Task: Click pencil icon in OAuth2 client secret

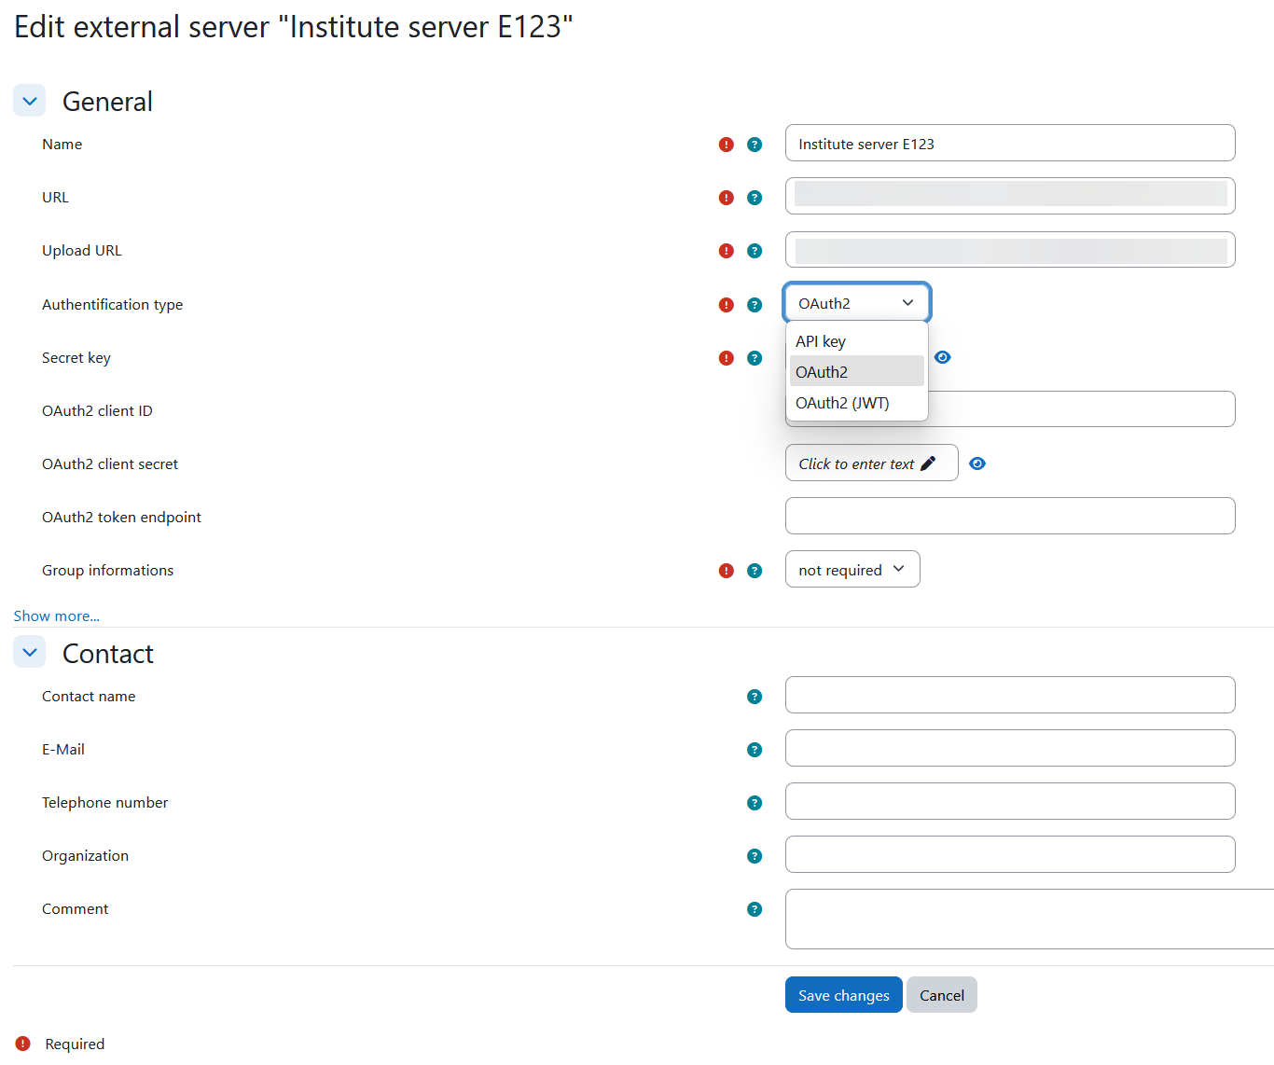Action: tap(928, 463)
